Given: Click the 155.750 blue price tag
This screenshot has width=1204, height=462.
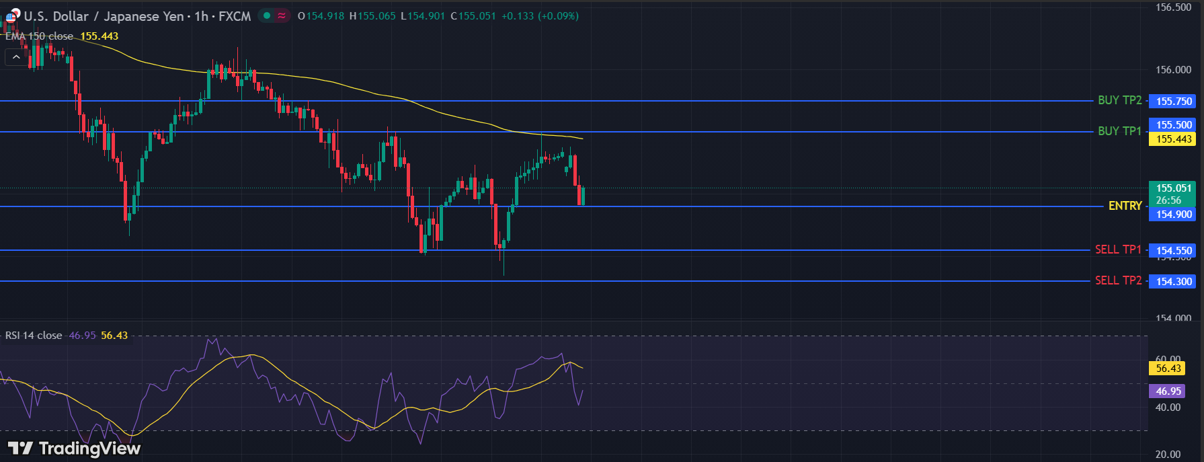Looking at the screenshot, I should click(x=1173, y=102).
